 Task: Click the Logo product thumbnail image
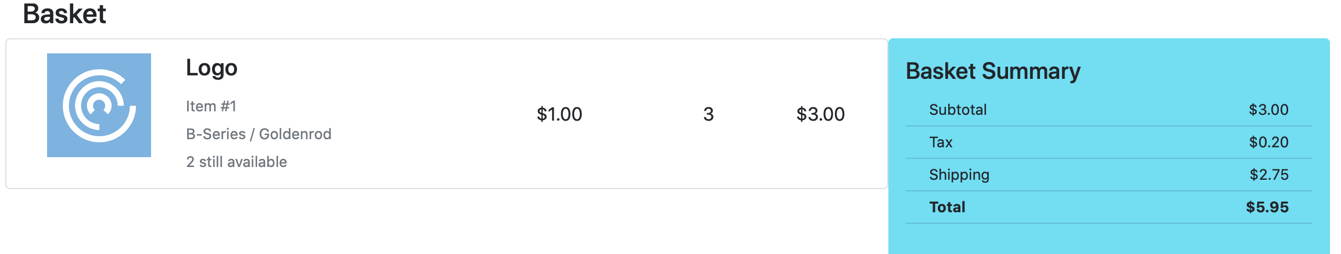[x=99, y=105]
